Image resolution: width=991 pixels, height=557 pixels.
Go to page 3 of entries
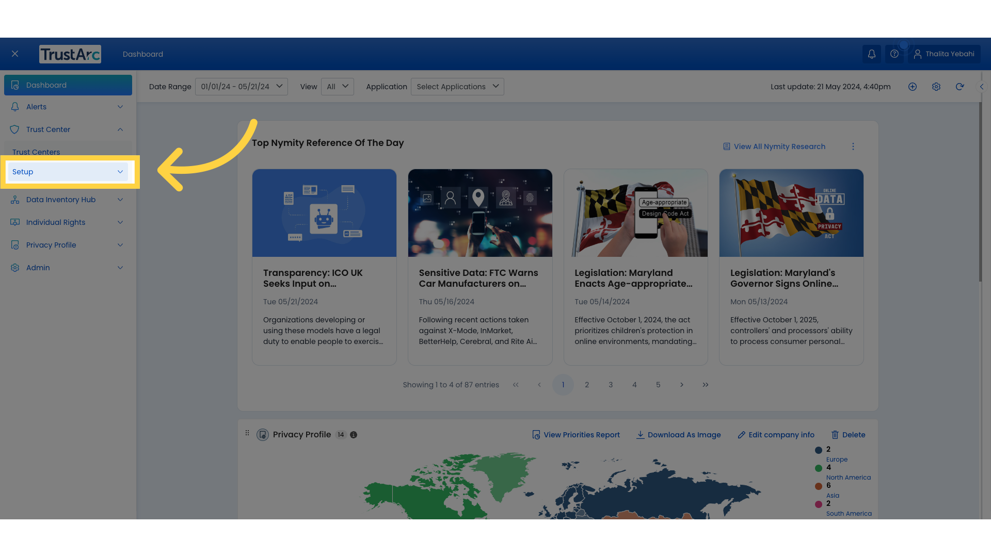click(x=611, y=385)
